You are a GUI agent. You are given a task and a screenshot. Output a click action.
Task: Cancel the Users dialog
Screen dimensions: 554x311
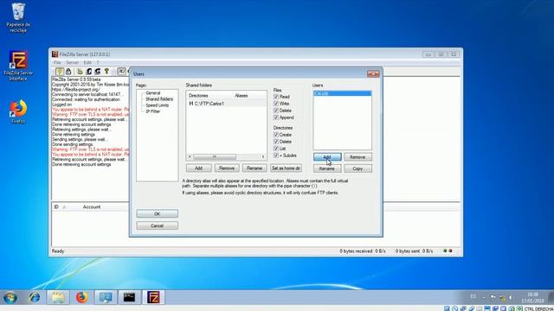point(158,225)
